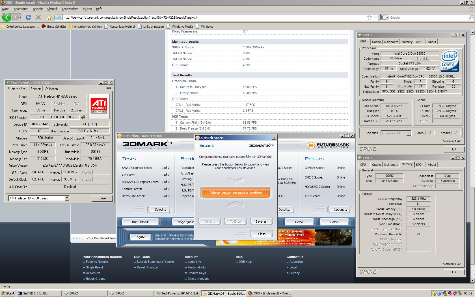
Task: Open the history dropdown next to navigation arrows
Action: pos(20,18)
